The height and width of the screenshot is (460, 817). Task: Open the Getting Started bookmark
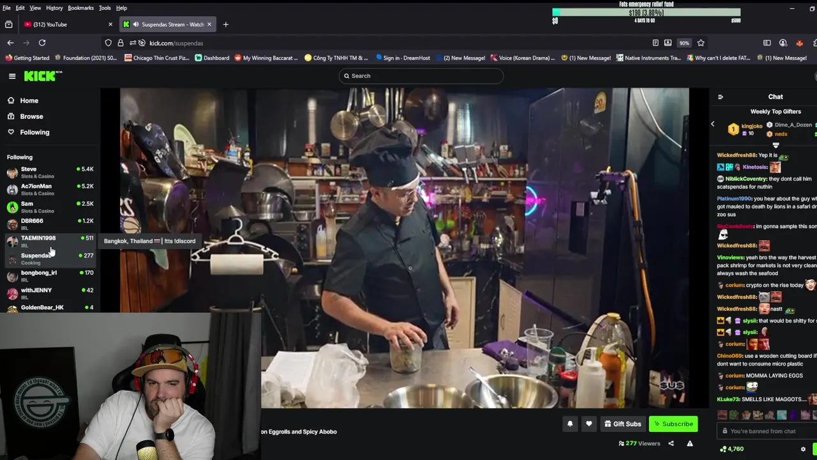click(x=27, y=57)
